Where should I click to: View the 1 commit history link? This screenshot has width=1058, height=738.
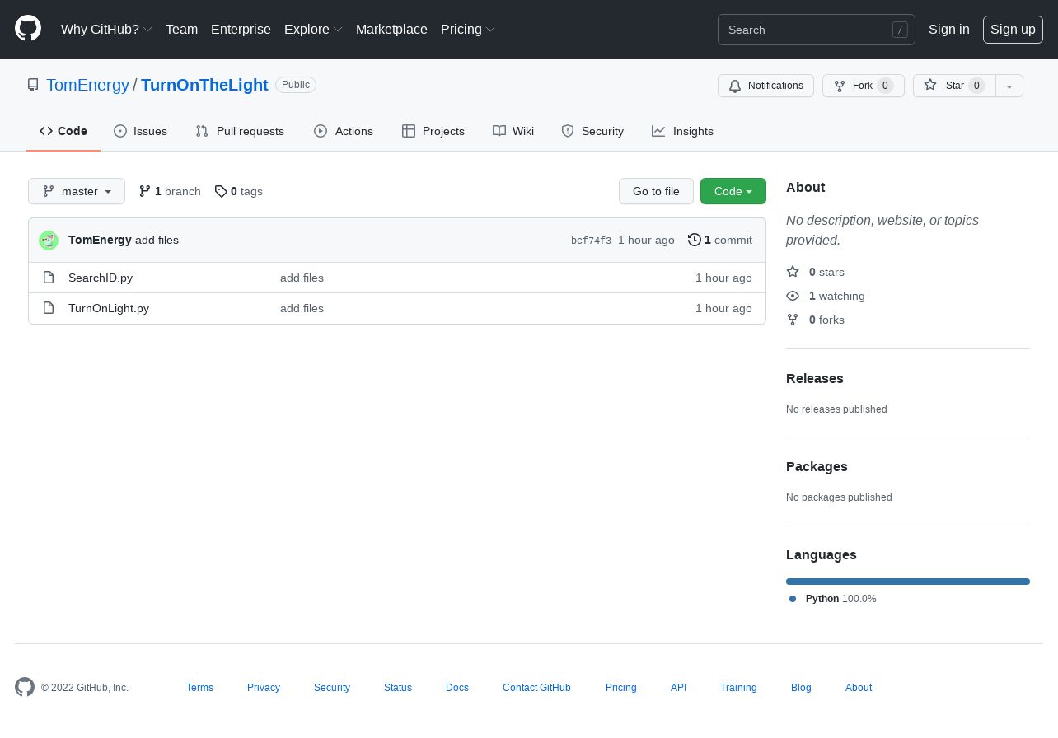(720, 240)
